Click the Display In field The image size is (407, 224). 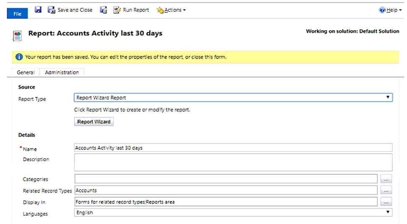click(226, 202)
